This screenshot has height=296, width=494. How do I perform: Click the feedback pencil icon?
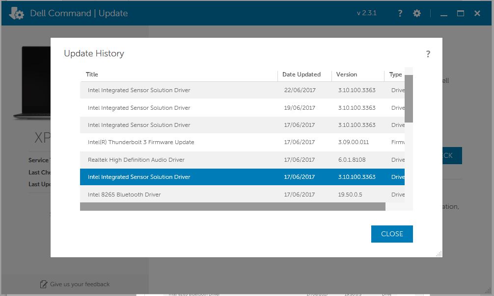44,284
